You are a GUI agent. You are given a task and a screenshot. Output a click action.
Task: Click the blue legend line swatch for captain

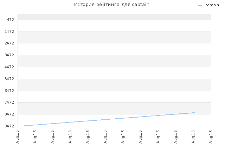click(200, 6)
